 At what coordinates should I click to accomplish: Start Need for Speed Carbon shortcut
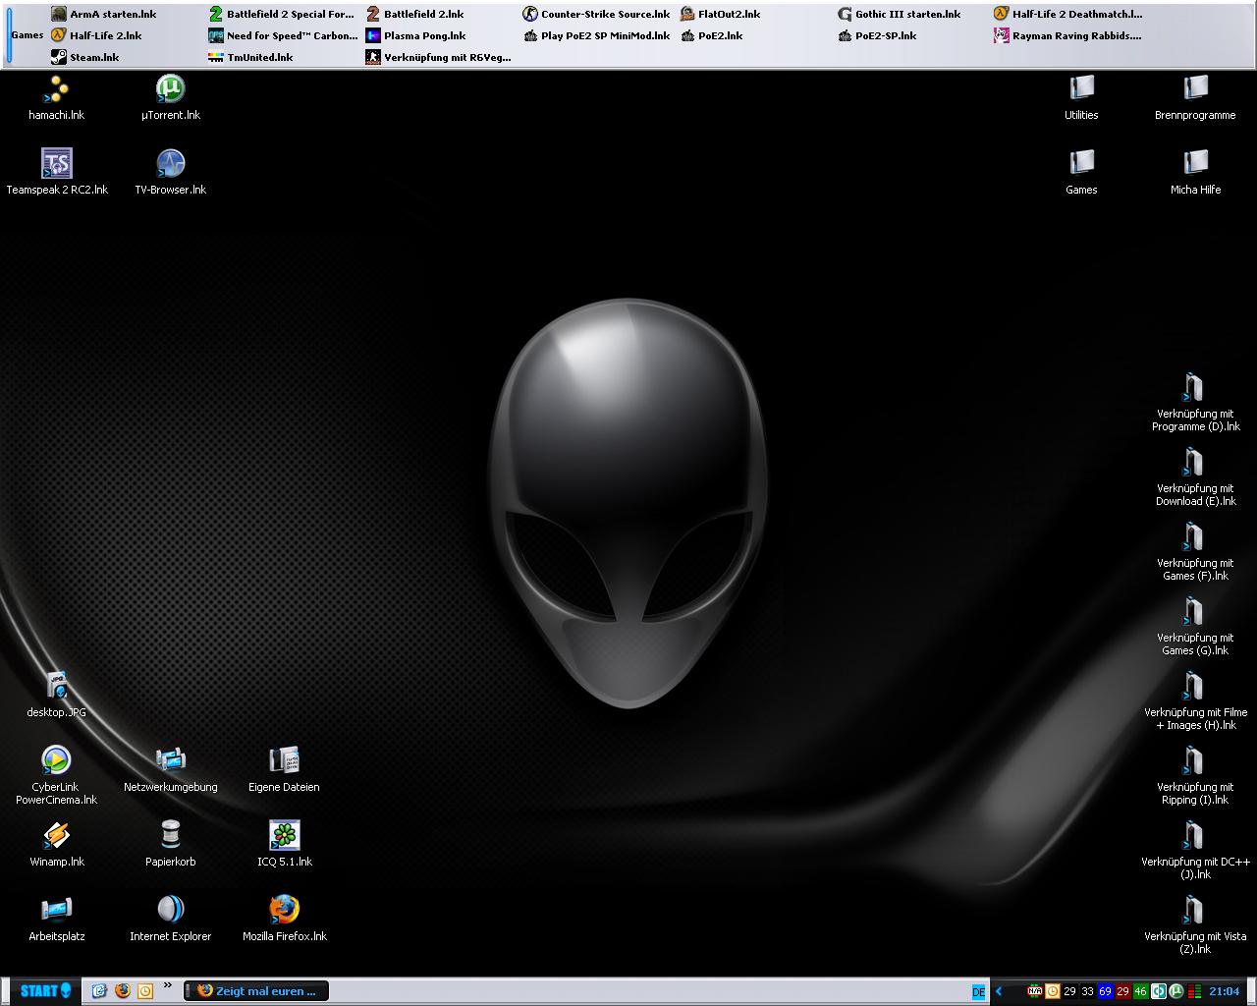pos(284,35)
